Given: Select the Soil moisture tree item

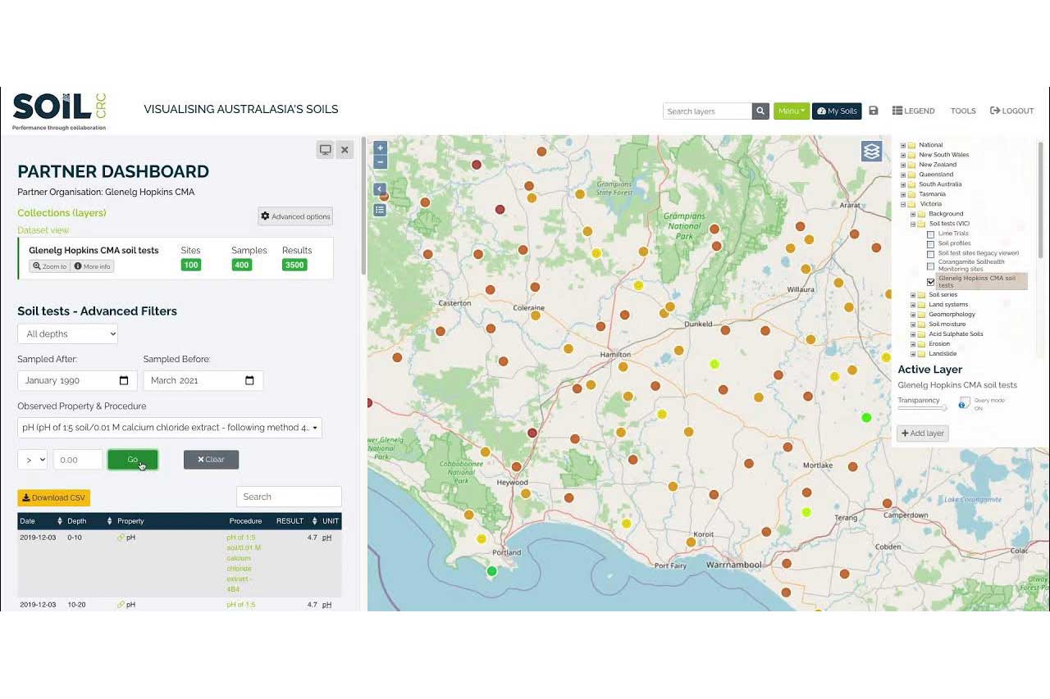Looking at the screenshot, I should click(x=947, y=325).
